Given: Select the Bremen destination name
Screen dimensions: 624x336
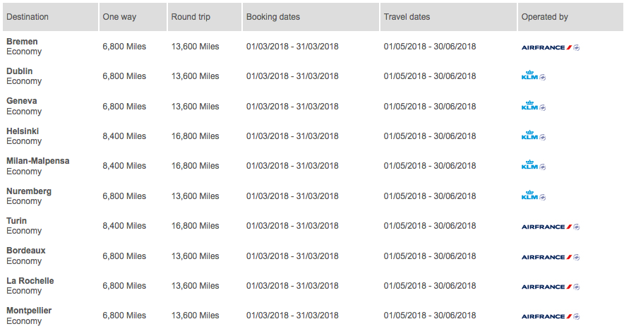Looking at the screenshot, I should [x=23, y=42].
